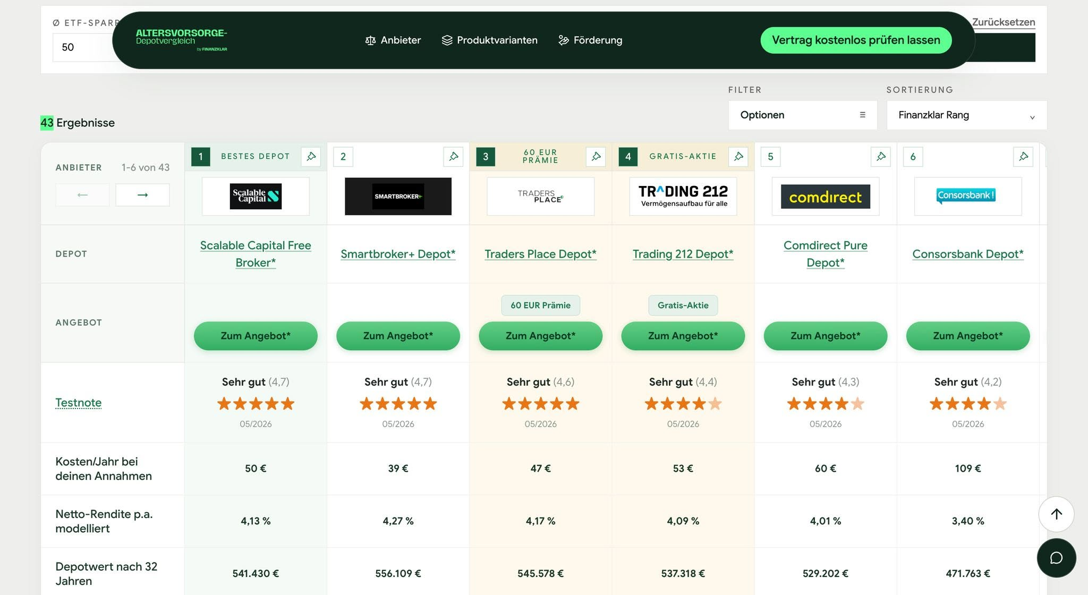Click the Traders Place logo

tap(540, 197)
